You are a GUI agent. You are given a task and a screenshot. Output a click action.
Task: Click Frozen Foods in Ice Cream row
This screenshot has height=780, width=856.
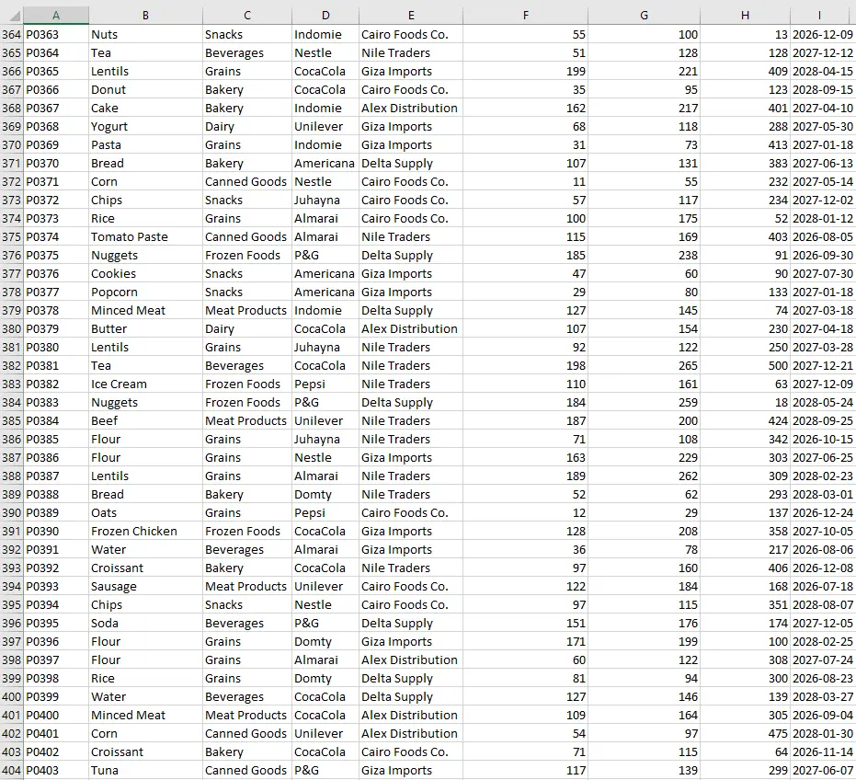[x=246, y=384]
